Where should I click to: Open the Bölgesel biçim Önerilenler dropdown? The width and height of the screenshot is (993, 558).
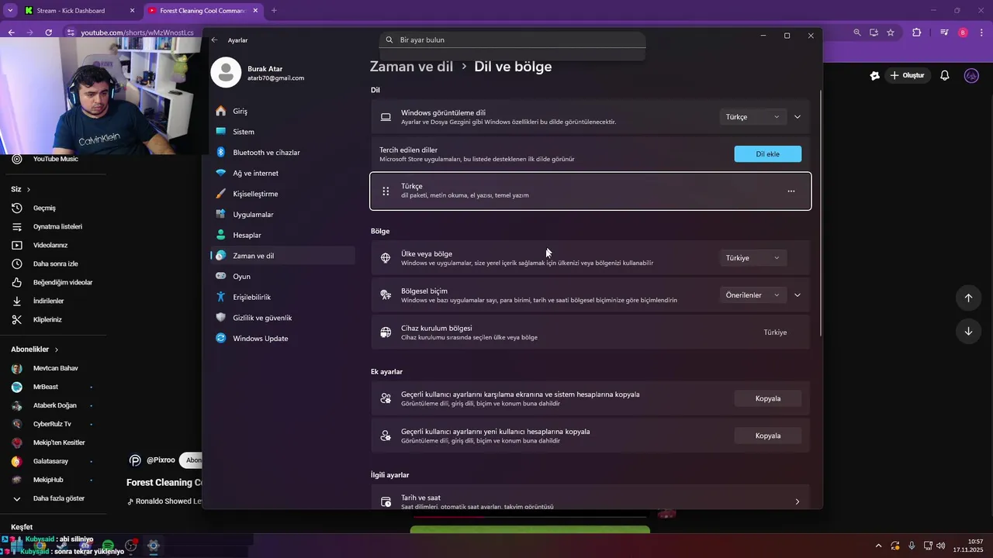pos(753,295)
